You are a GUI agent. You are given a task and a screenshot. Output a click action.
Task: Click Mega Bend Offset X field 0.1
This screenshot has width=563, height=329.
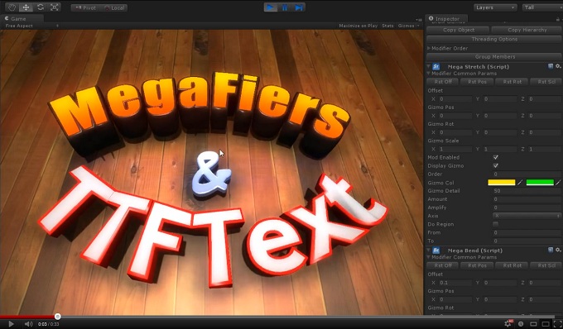point(455,283)
